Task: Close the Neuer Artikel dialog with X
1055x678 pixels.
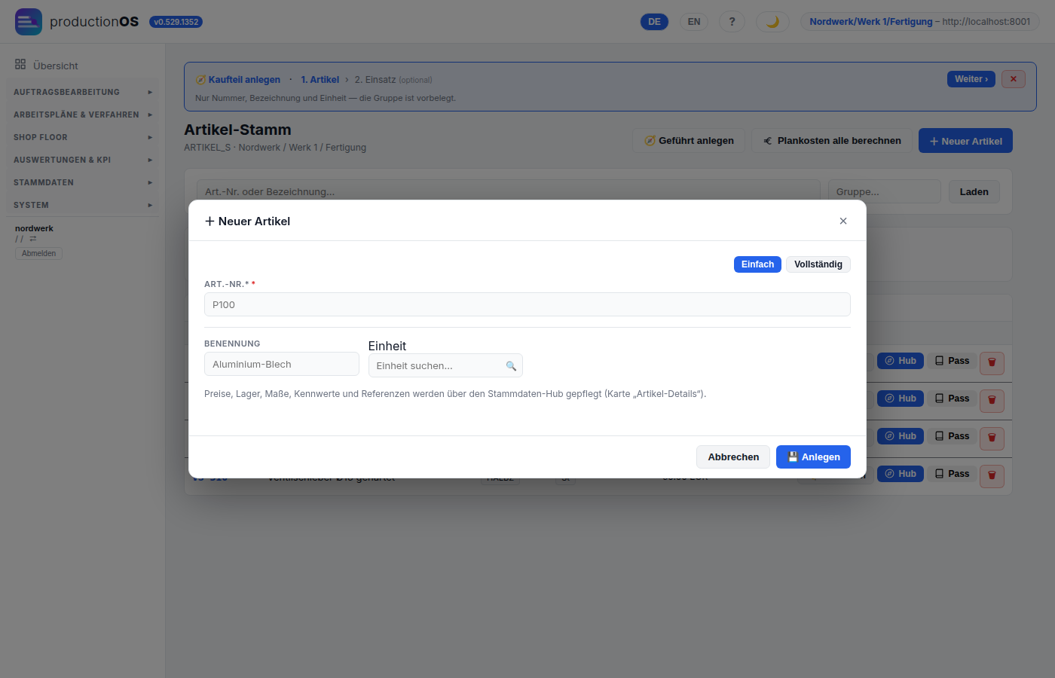Action: click(x=843, y=221)
